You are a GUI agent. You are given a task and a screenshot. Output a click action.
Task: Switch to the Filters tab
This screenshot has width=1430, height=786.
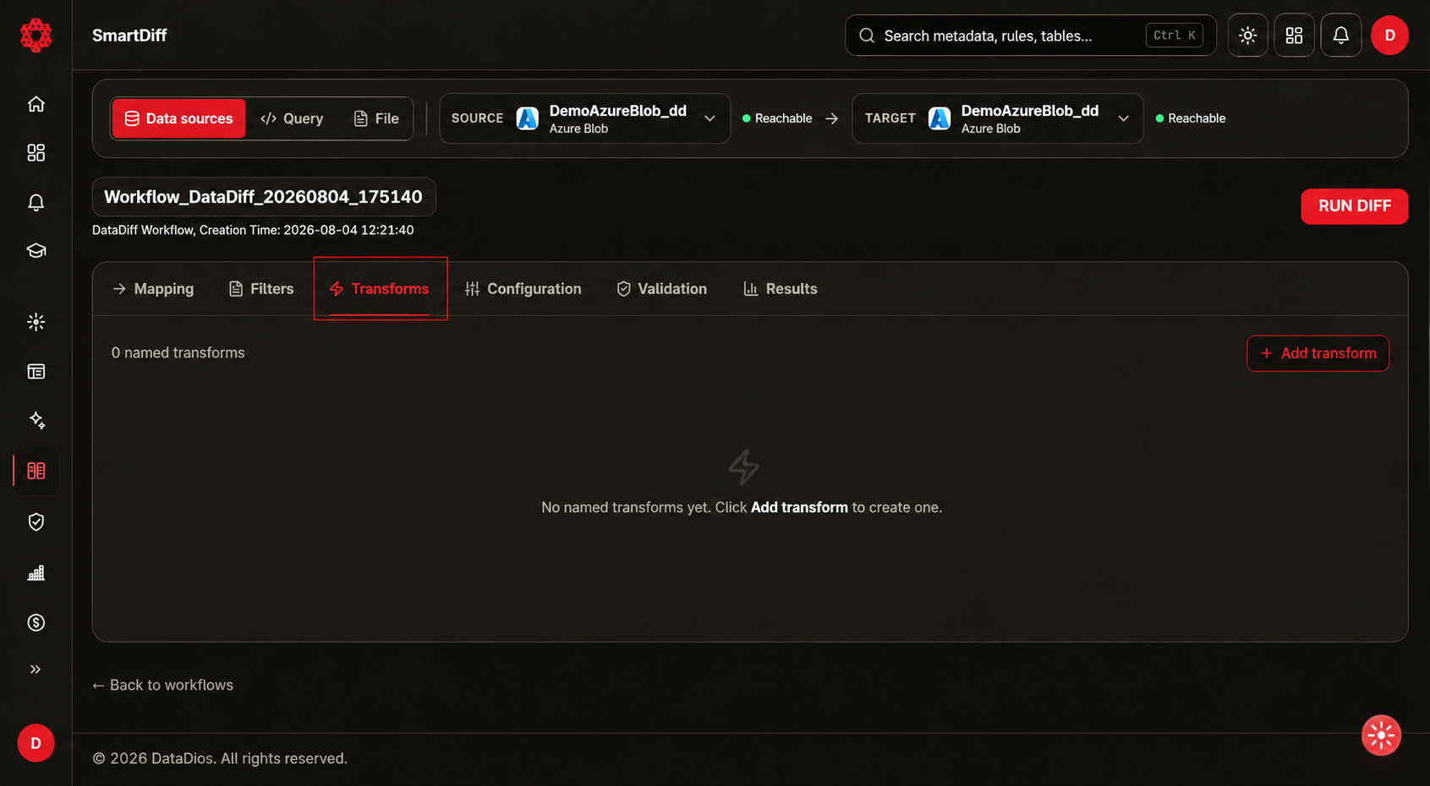[261, 289]
